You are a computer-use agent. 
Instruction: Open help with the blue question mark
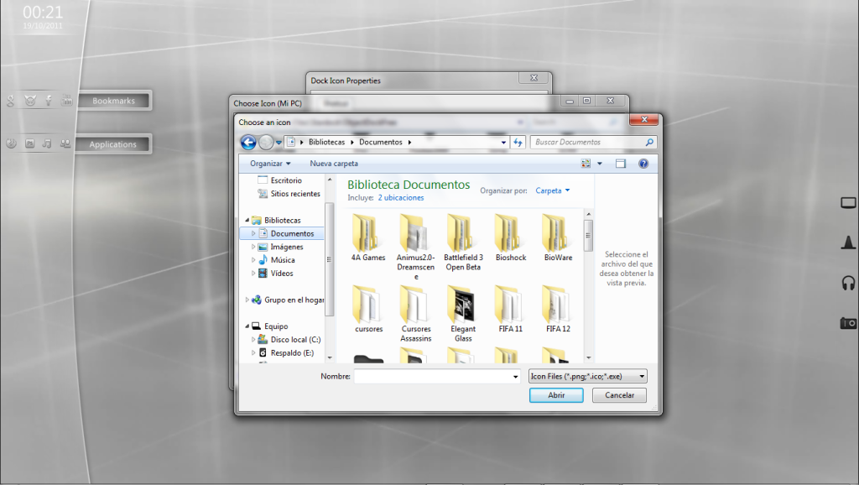click(643, 164)
